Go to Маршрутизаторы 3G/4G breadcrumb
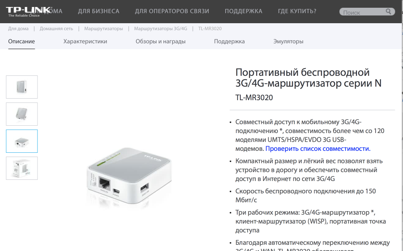This screenshot has height=251, width=403. click(161, 29)
